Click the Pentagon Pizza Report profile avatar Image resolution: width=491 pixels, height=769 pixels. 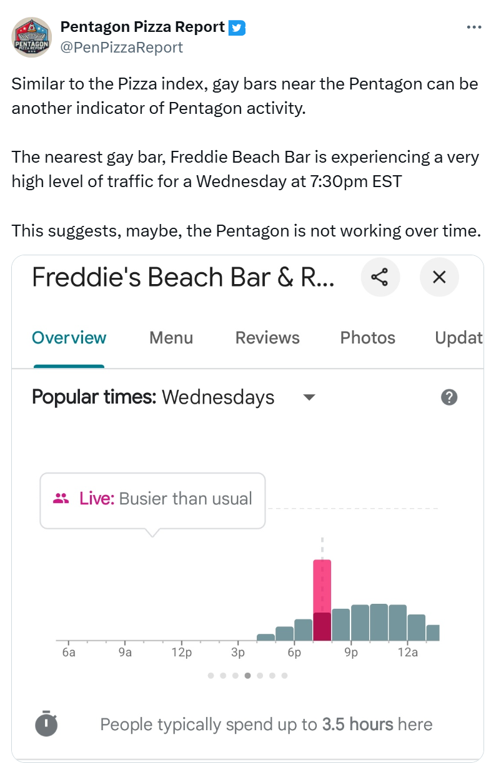32,38
